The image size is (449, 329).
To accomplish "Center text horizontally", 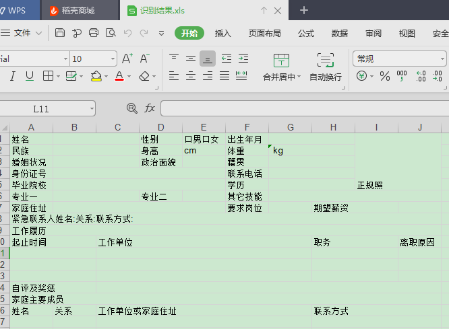I will (x=191, y=76).
